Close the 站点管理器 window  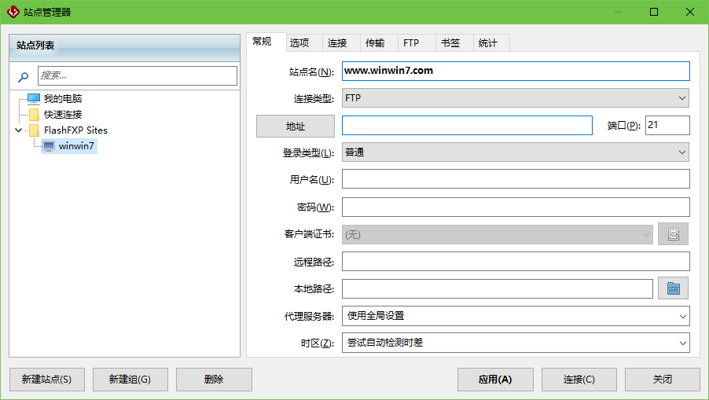(690, 12)
